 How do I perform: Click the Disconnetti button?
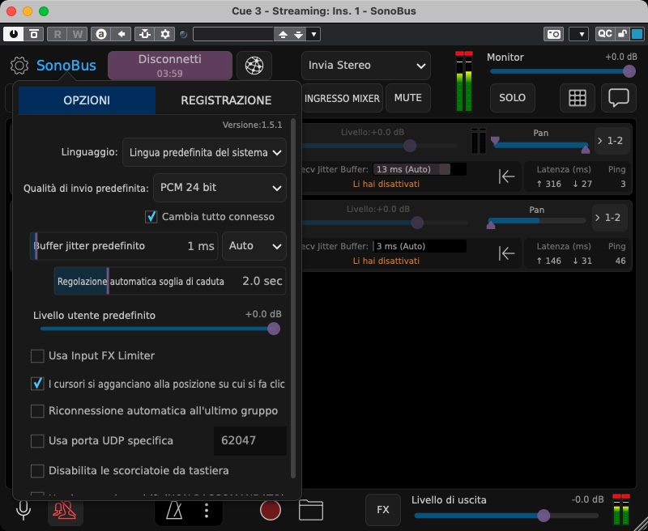[169, 66]
